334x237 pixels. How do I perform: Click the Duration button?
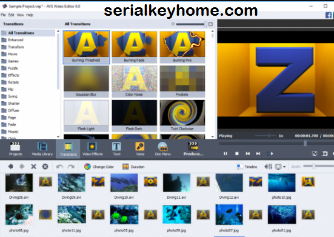point(133,167)
